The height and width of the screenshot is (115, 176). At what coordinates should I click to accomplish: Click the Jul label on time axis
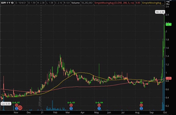(x=123, y=112)
